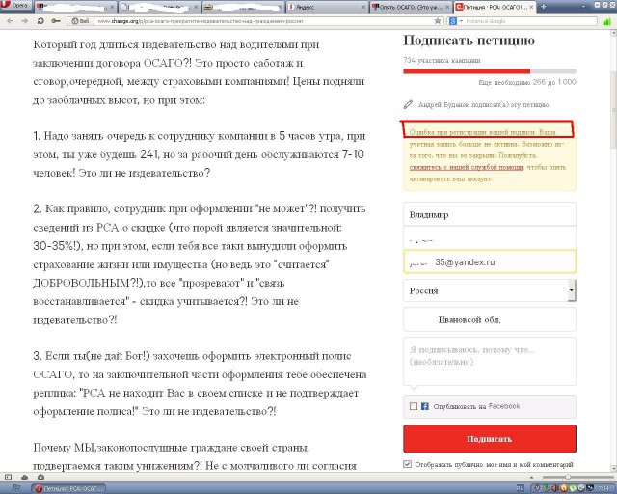Toggle the Opera panels icon in status bar
Screen dimensions: 617x494
pos(9,477)
